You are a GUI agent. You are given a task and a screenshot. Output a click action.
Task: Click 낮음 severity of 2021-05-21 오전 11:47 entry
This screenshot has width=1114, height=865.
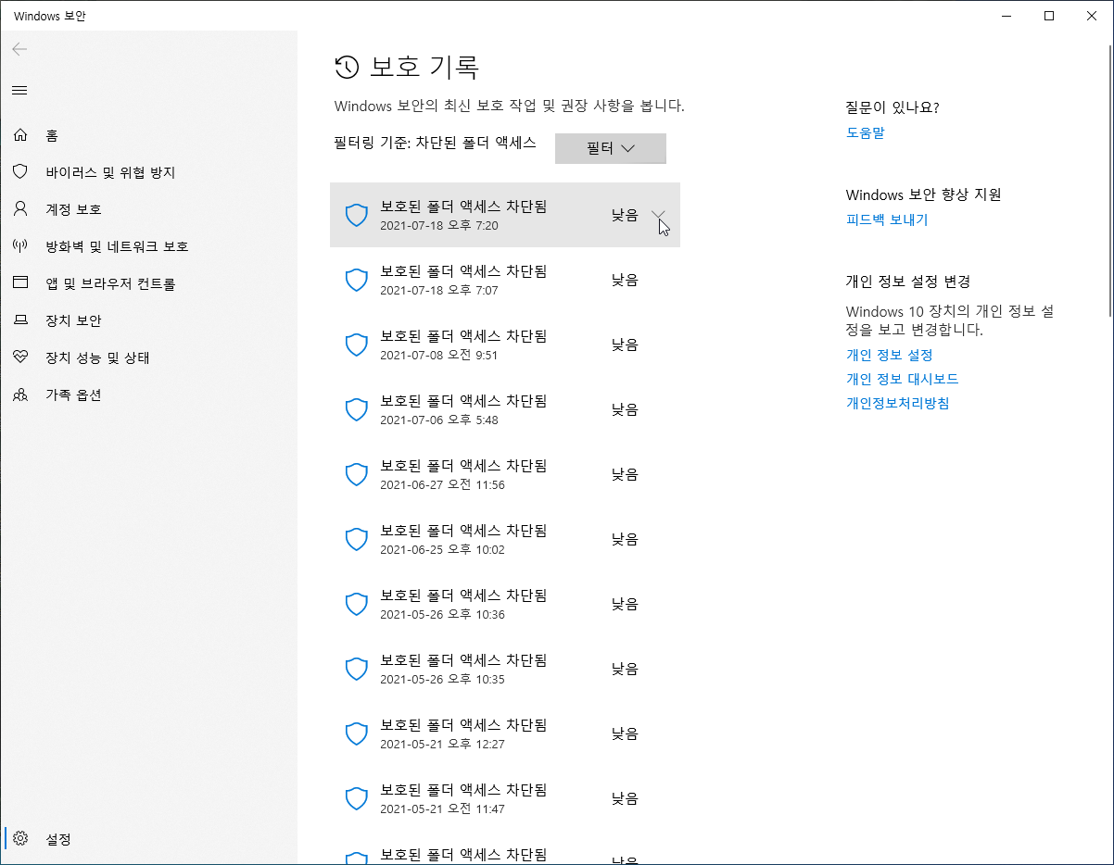click(x=625, y=798)
